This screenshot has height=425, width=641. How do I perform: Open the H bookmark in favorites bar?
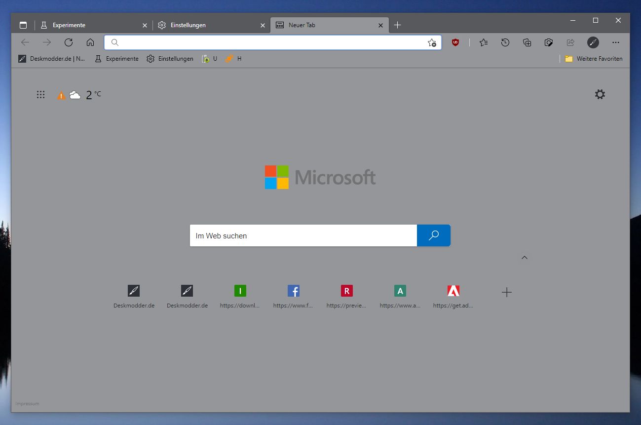pos(233,59)
